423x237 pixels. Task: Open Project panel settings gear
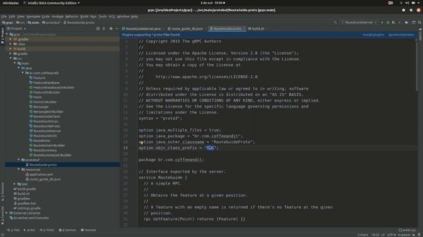[x=111, y=28]
